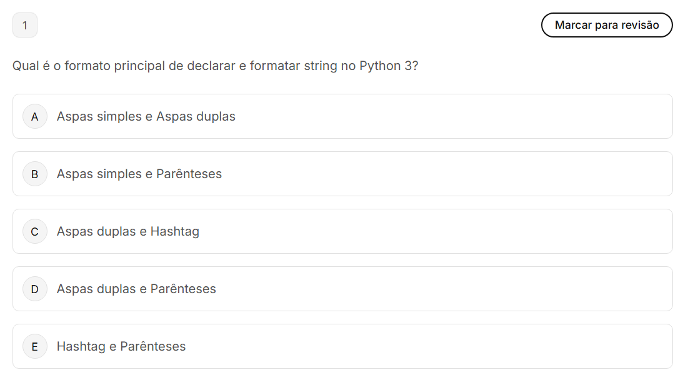This screenshot has width=683, height=380.
Task: Select answer text 'Hashtag e Parênteses'
Action: [121, 346]
